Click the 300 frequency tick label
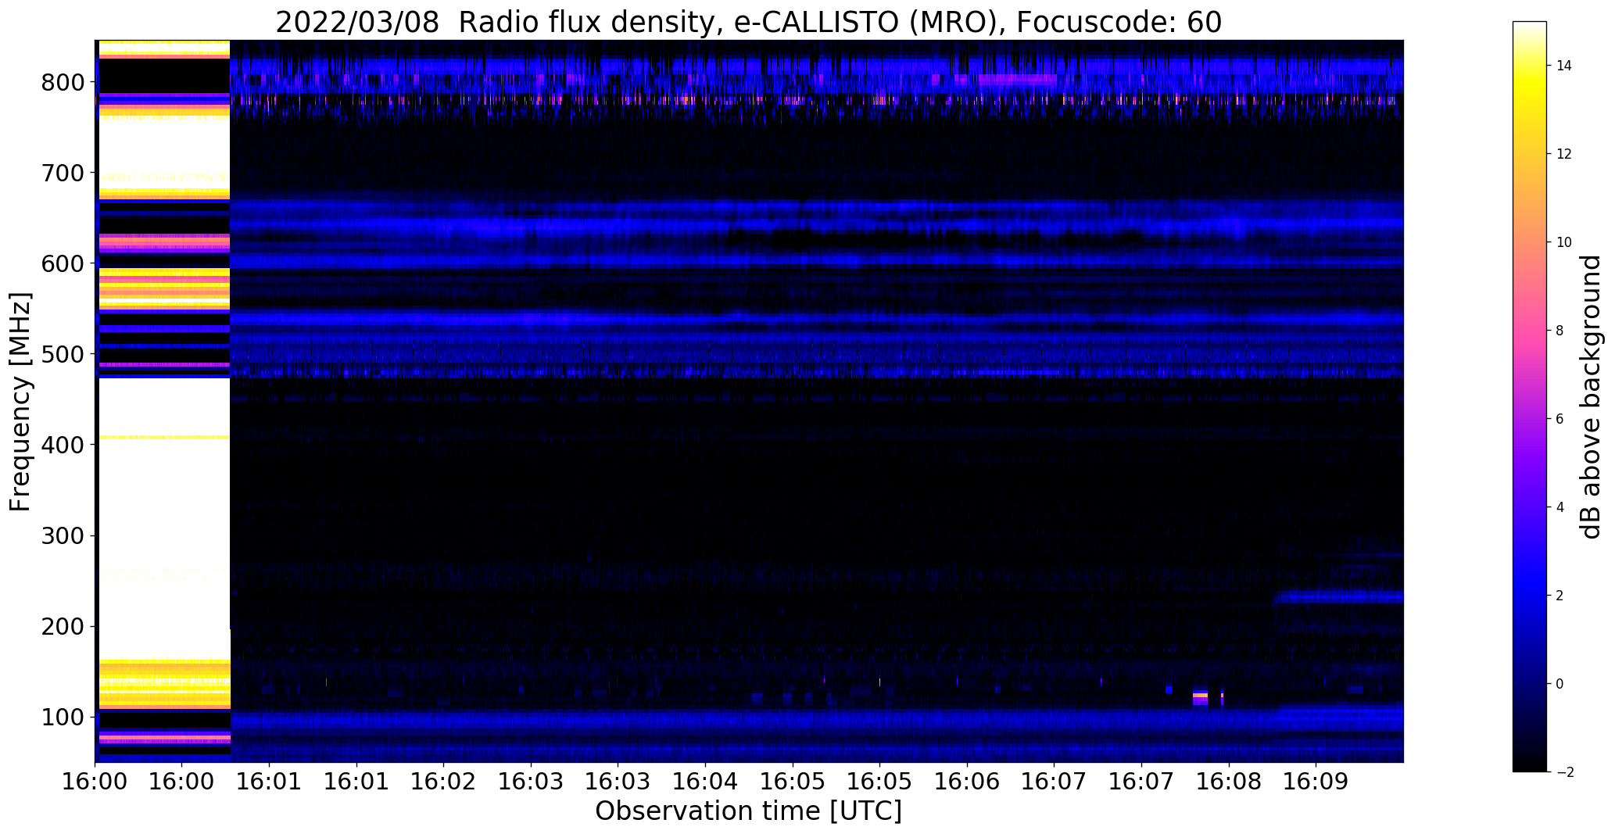 63,535
